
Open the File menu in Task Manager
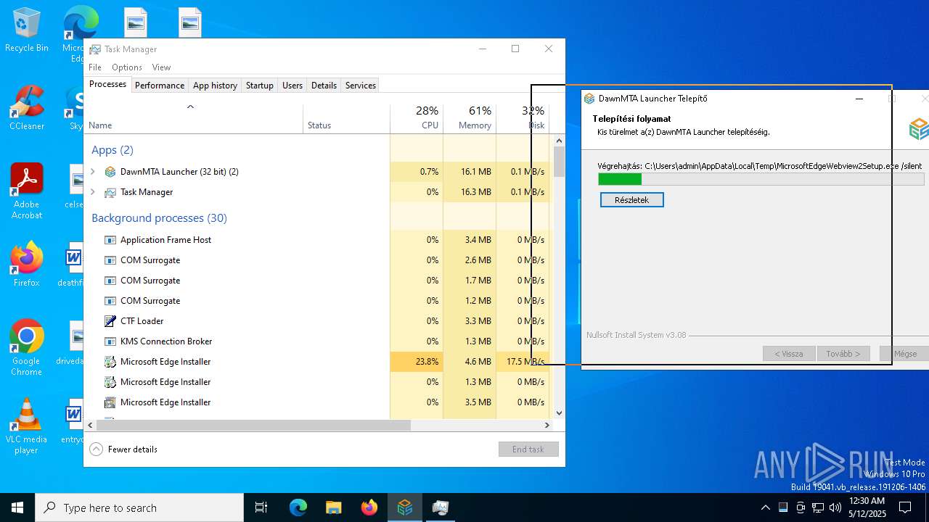click(95, 67)
